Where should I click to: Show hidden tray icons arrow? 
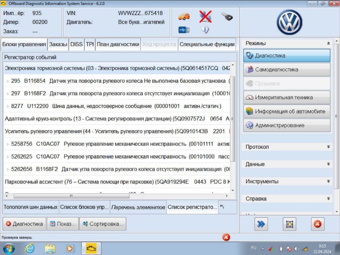[263, 249]
